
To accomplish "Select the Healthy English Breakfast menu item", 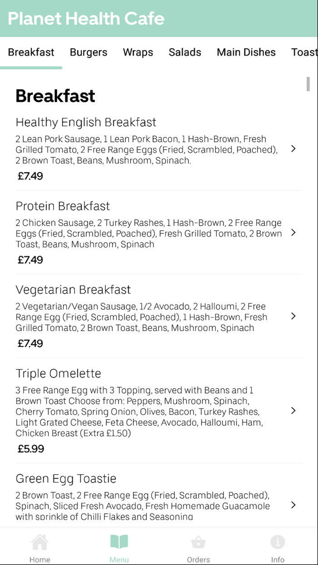I will coord(86,122).
